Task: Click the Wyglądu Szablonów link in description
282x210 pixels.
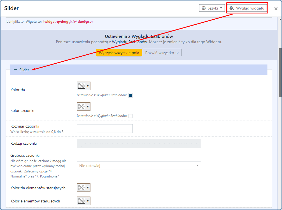Action: (129, 42)
